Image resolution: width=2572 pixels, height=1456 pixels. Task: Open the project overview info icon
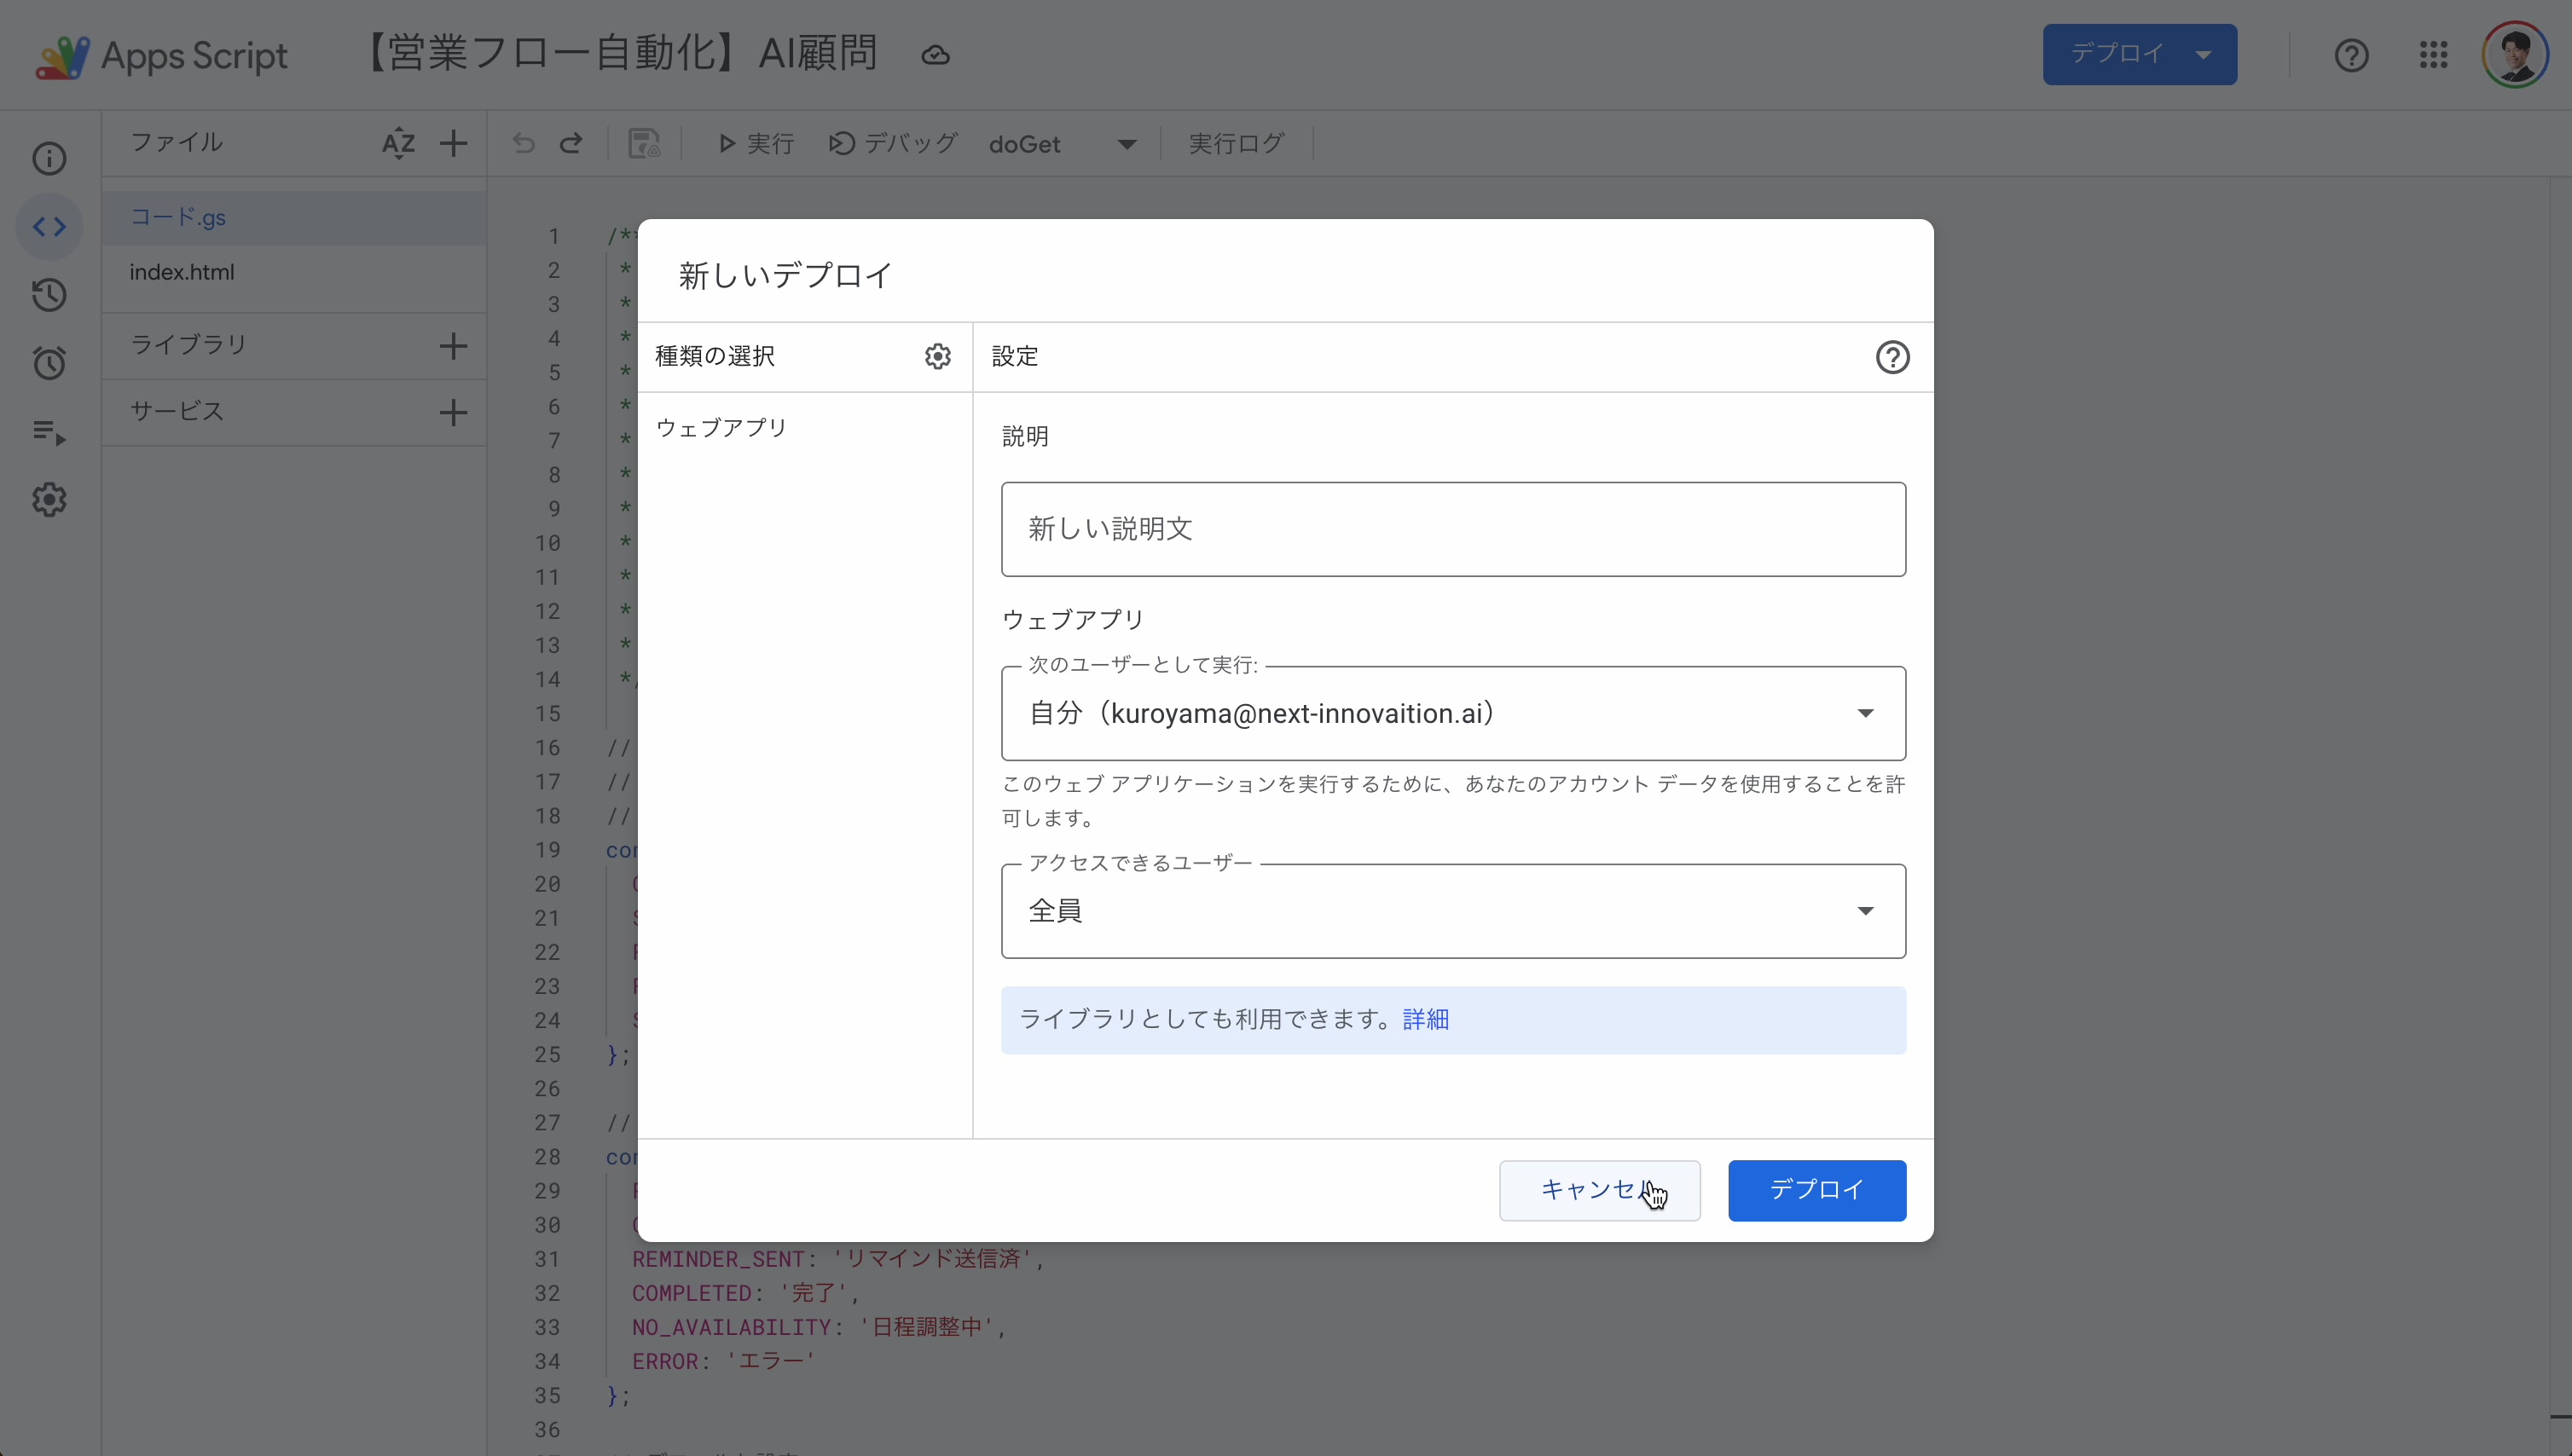point(48,158)
